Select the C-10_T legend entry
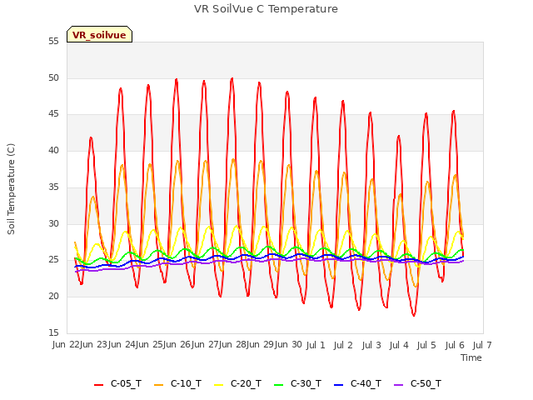This screenshot has height=400, width=533. pos(177,383)
